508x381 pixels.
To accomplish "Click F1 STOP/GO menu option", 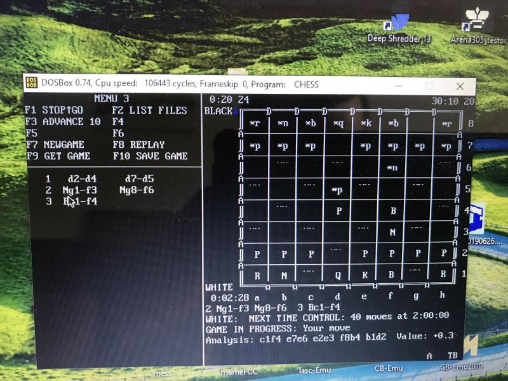I will coord(54,110).
